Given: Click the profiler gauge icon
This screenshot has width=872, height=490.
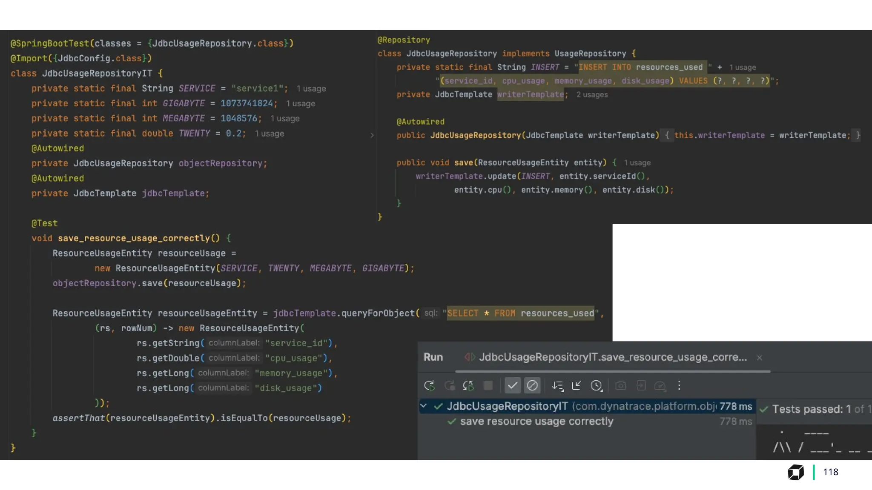Looking at the screenshot, I should coord(660,386).
